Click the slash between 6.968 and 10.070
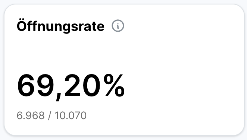The width and height of the screenshot is (247, 140). click(x=50, y=116)
